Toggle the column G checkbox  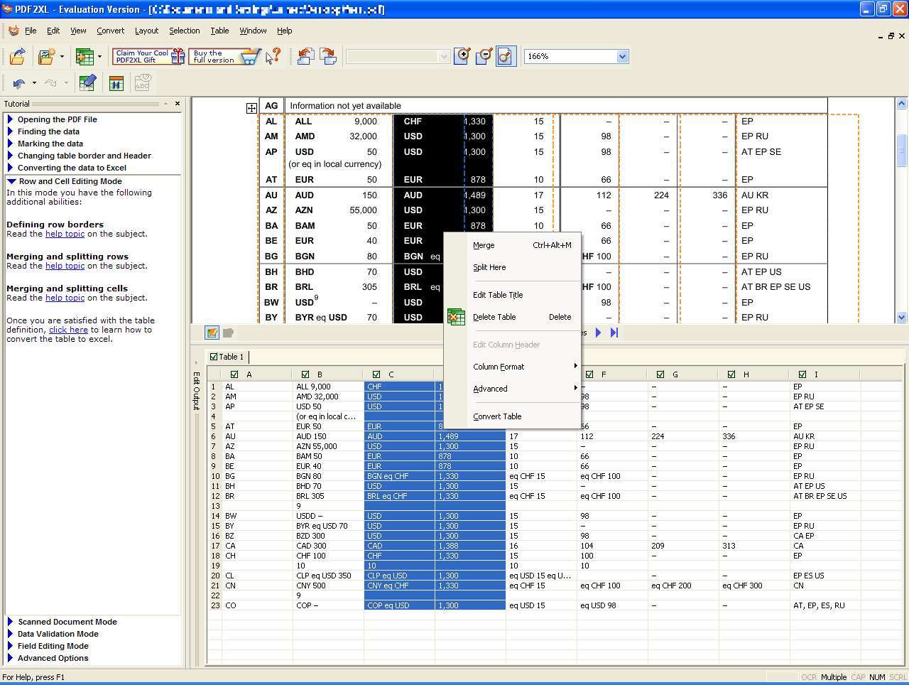660,374
